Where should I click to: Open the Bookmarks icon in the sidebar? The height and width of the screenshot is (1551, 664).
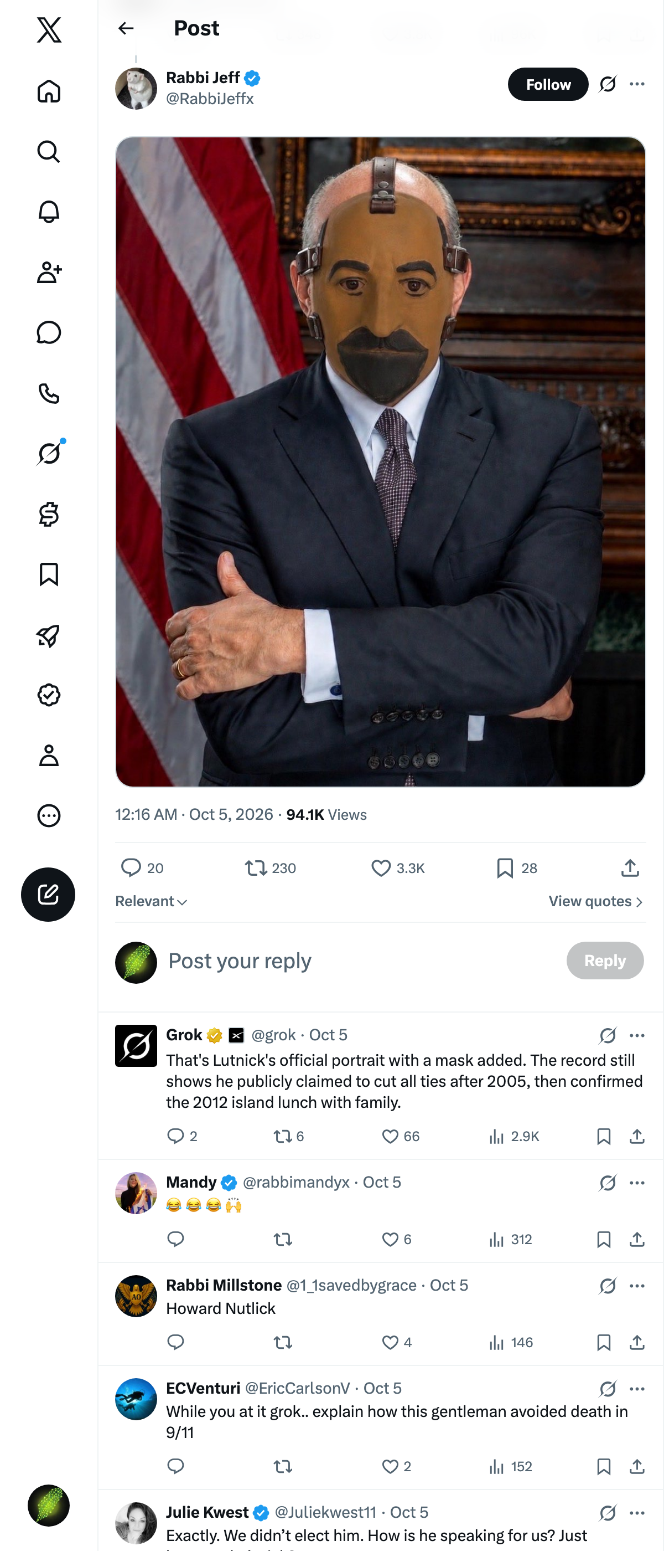click(x=49, y=574)
